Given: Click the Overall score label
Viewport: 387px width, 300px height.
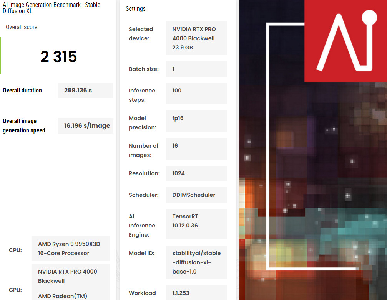Looking at the screenshot, I should coord(22,27).
